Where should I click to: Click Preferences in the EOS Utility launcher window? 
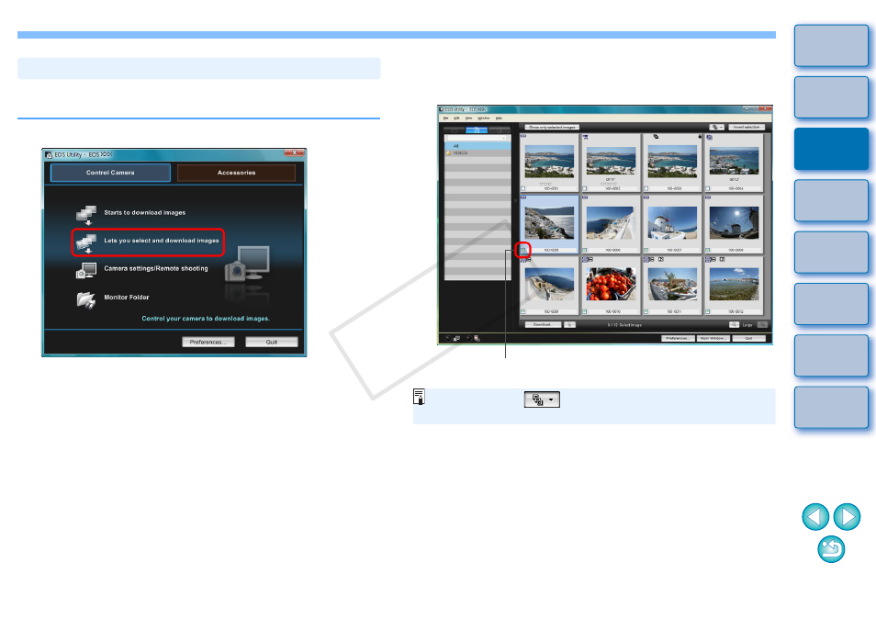208,342
